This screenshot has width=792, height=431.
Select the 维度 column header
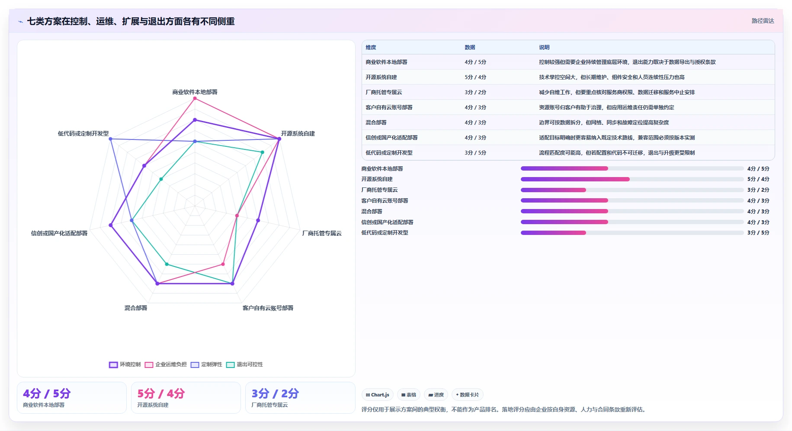pos(371,48)
